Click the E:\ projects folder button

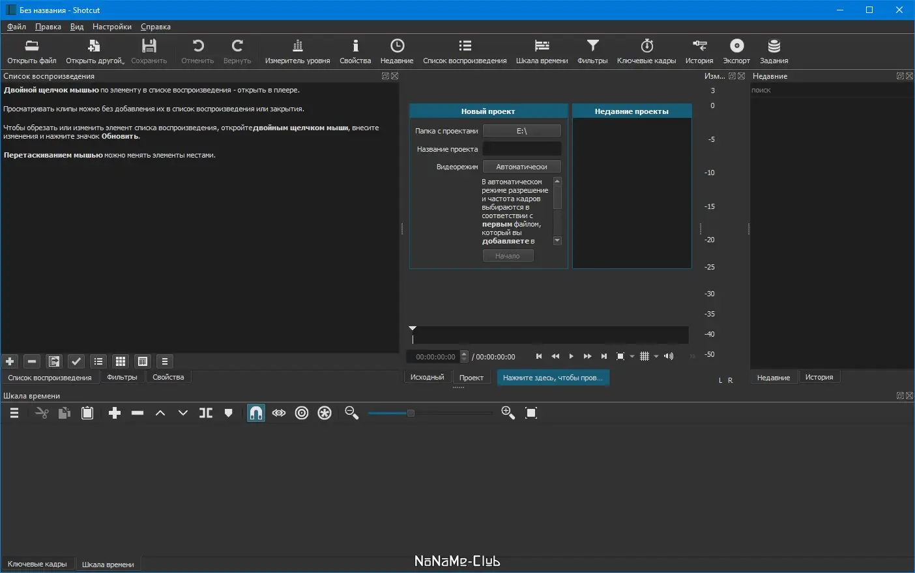pos(521,131)
